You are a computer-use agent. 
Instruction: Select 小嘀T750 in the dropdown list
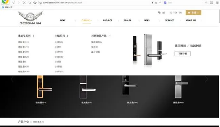pos(59,57)
